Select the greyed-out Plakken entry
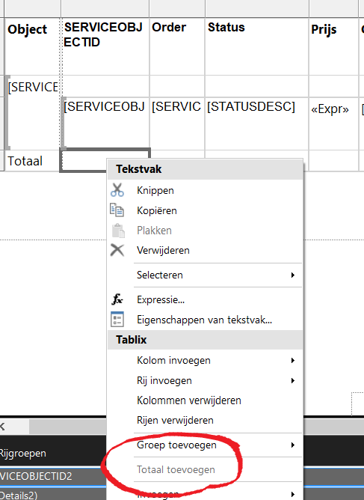Image resolution: width=364 pixels, height=500 pixels. 205,231
